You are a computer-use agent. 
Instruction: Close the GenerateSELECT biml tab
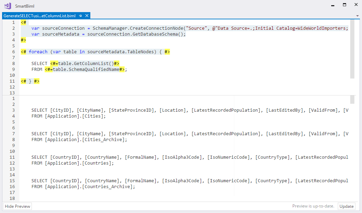tap(87, 16)
